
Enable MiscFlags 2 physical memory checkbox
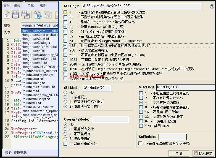141,98
